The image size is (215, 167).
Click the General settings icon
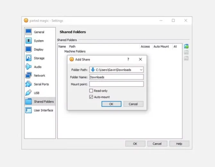[x=29, y=32]
